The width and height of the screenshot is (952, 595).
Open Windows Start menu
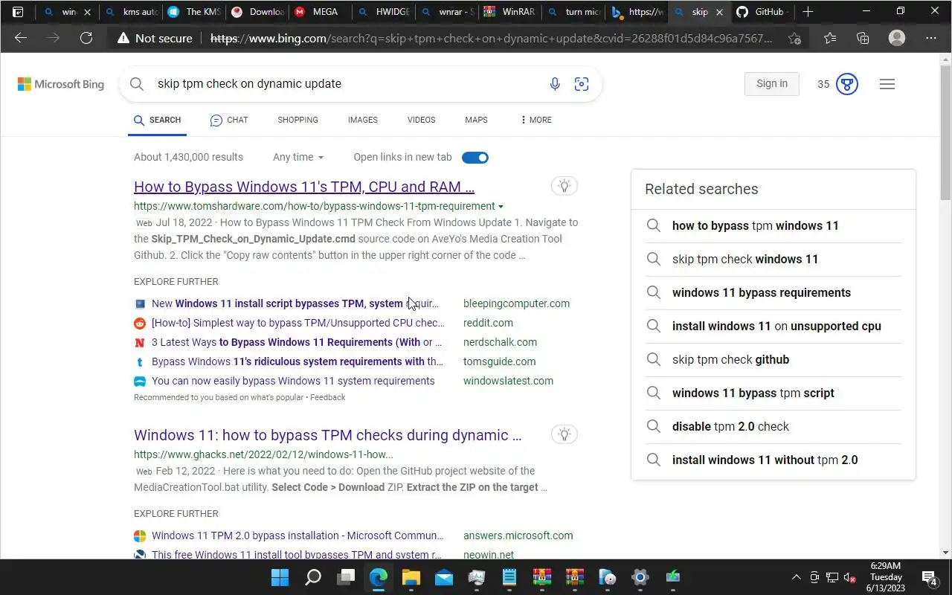click(x=280, y=577)
